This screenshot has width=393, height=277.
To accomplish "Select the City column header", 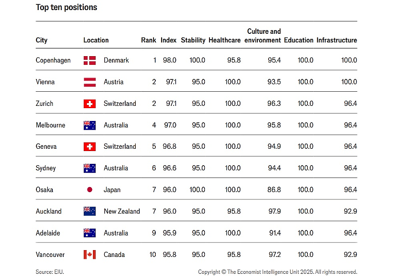I will coord(41,40).
